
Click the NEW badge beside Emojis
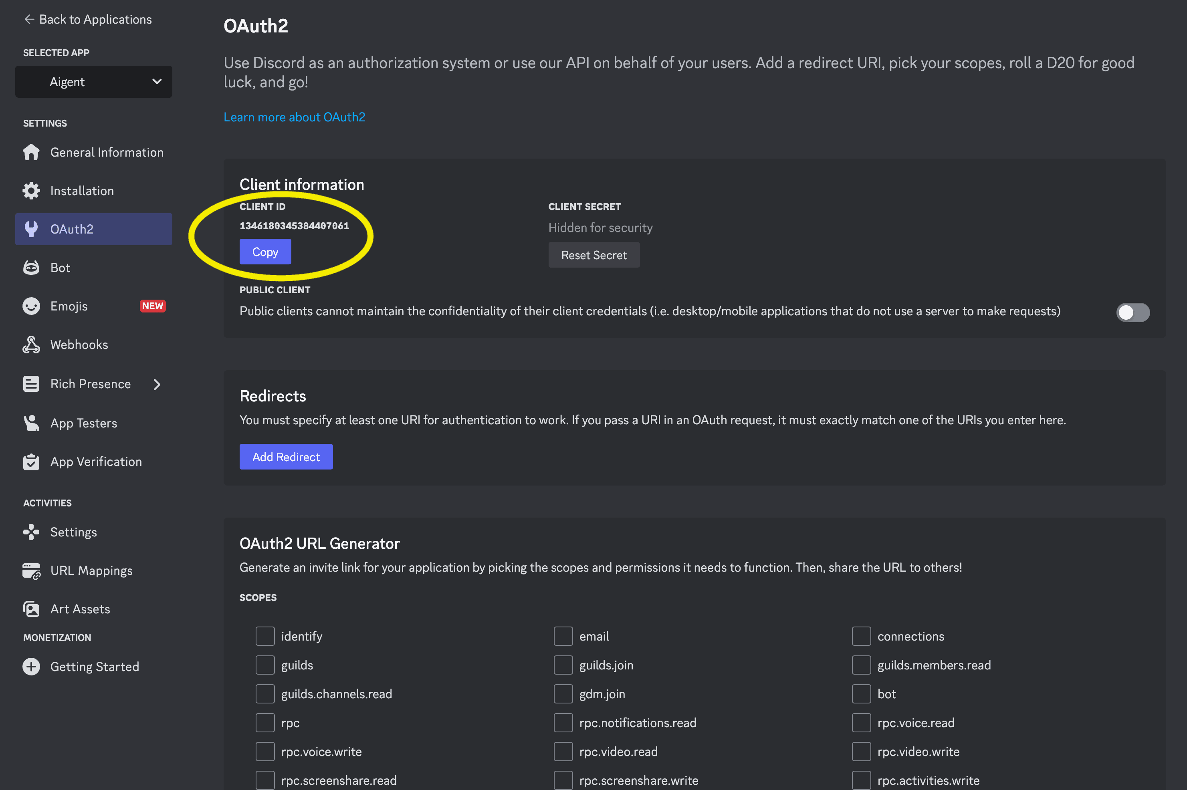(152, 306)
